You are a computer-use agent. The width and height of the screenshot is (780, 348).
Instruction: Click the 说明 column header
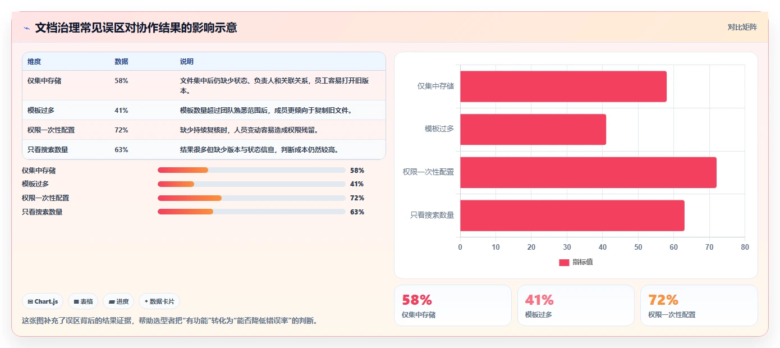[186, 62]
